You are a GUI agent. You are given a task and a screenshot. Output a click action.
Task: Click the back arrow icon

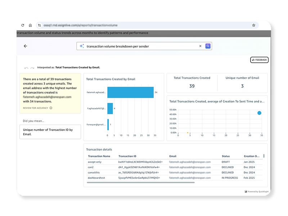click(25, 46)
